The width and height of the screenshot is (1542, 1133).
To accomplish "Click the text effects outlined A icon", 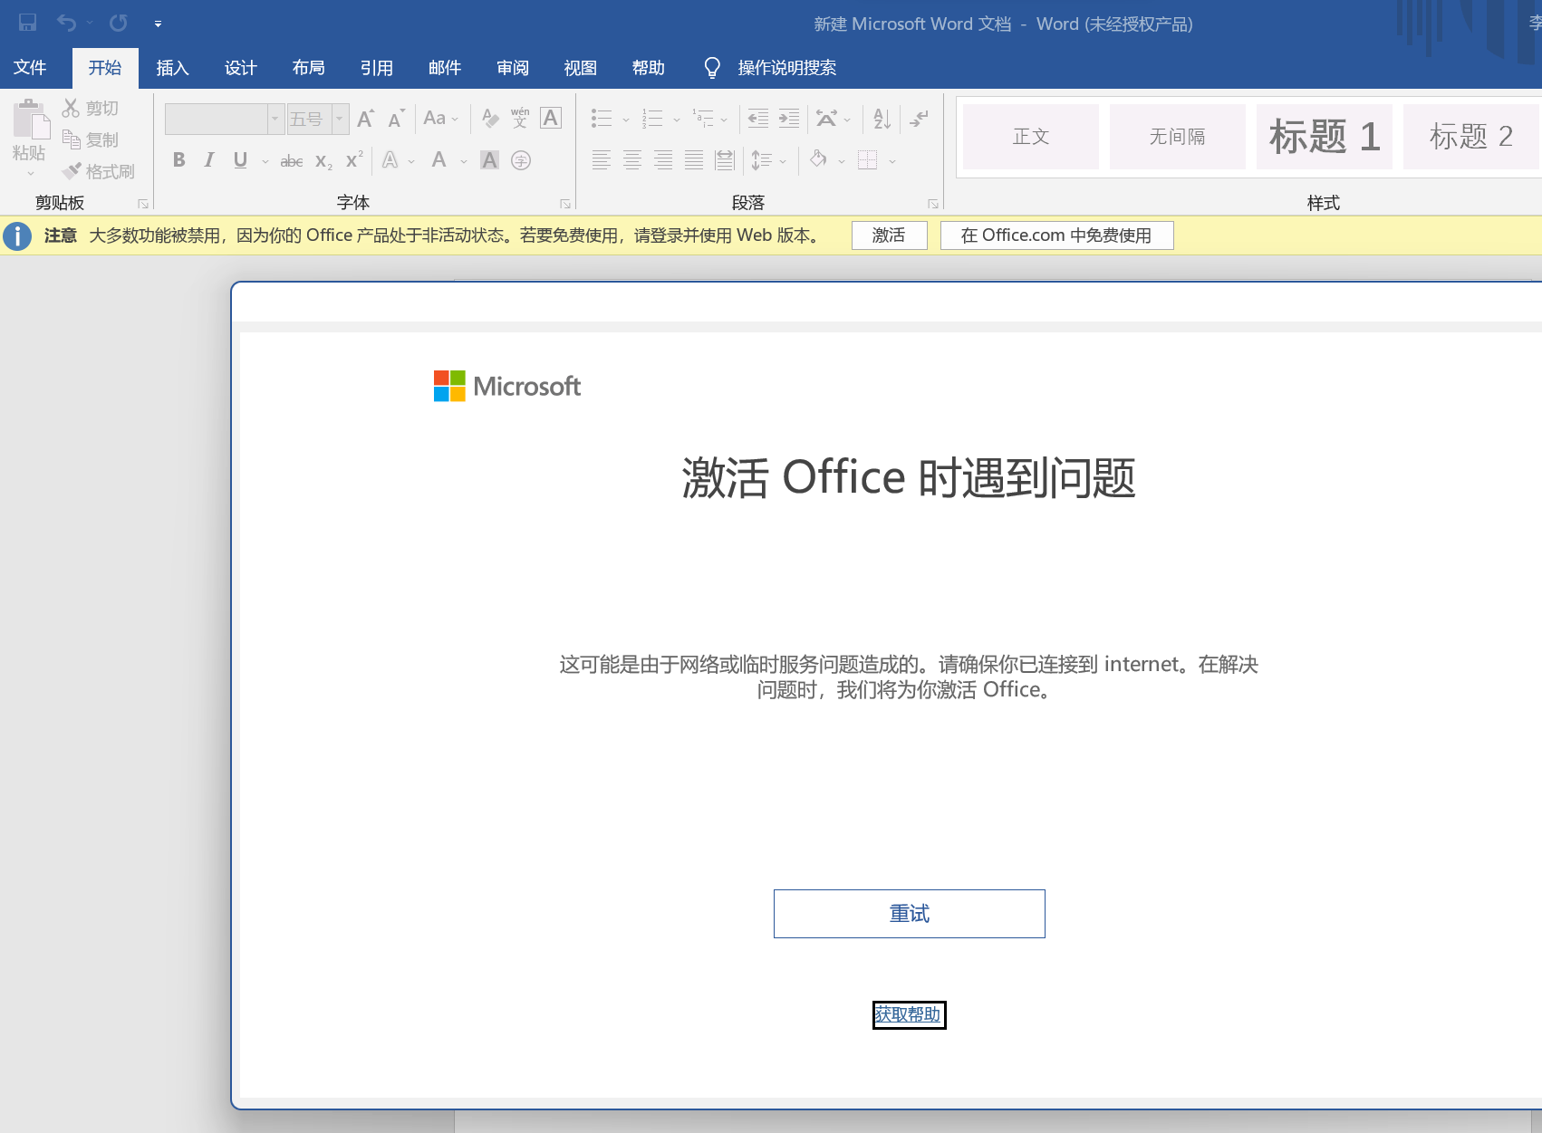I will point(390,160).
